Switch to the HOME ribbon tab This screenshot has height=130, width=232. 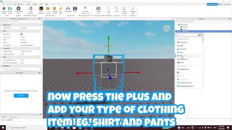coord(28,4)
